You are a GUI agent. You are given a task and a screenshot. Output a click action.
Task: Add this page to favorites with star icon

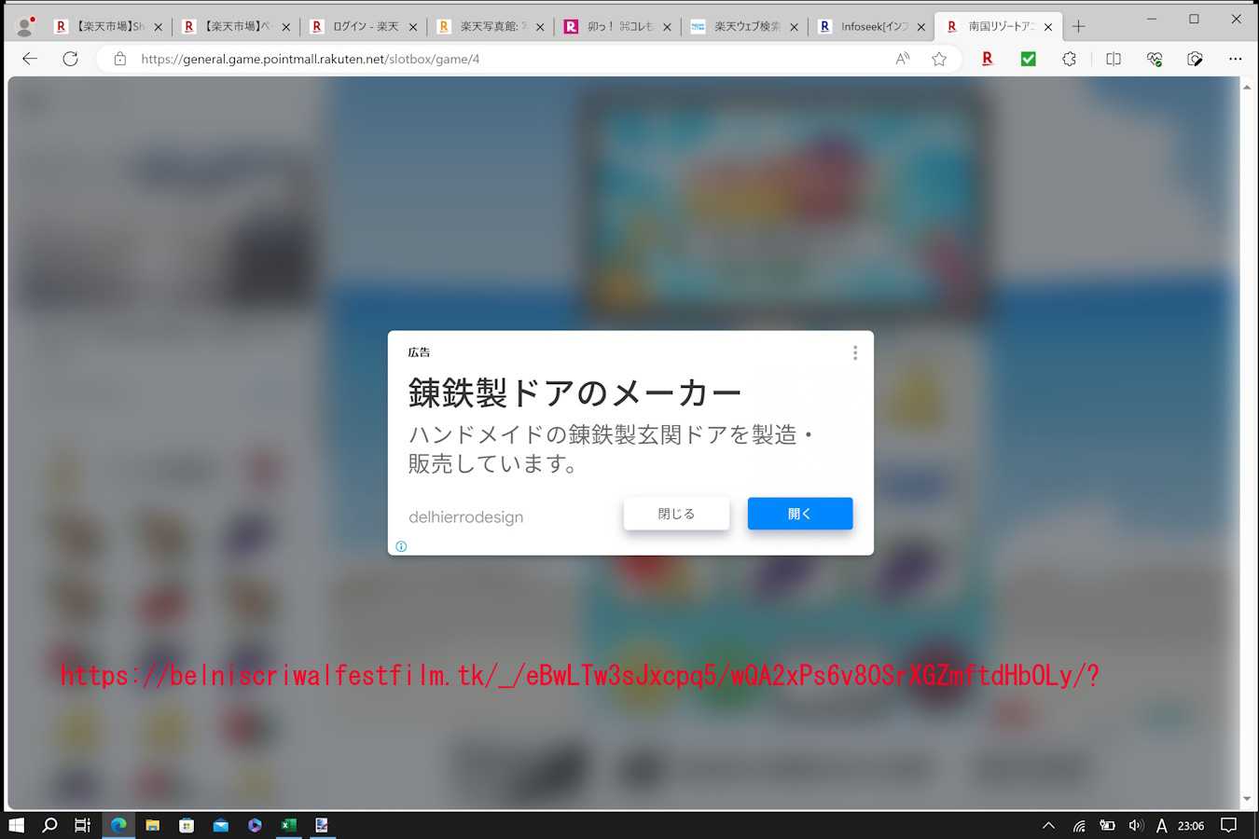point(939,59)
